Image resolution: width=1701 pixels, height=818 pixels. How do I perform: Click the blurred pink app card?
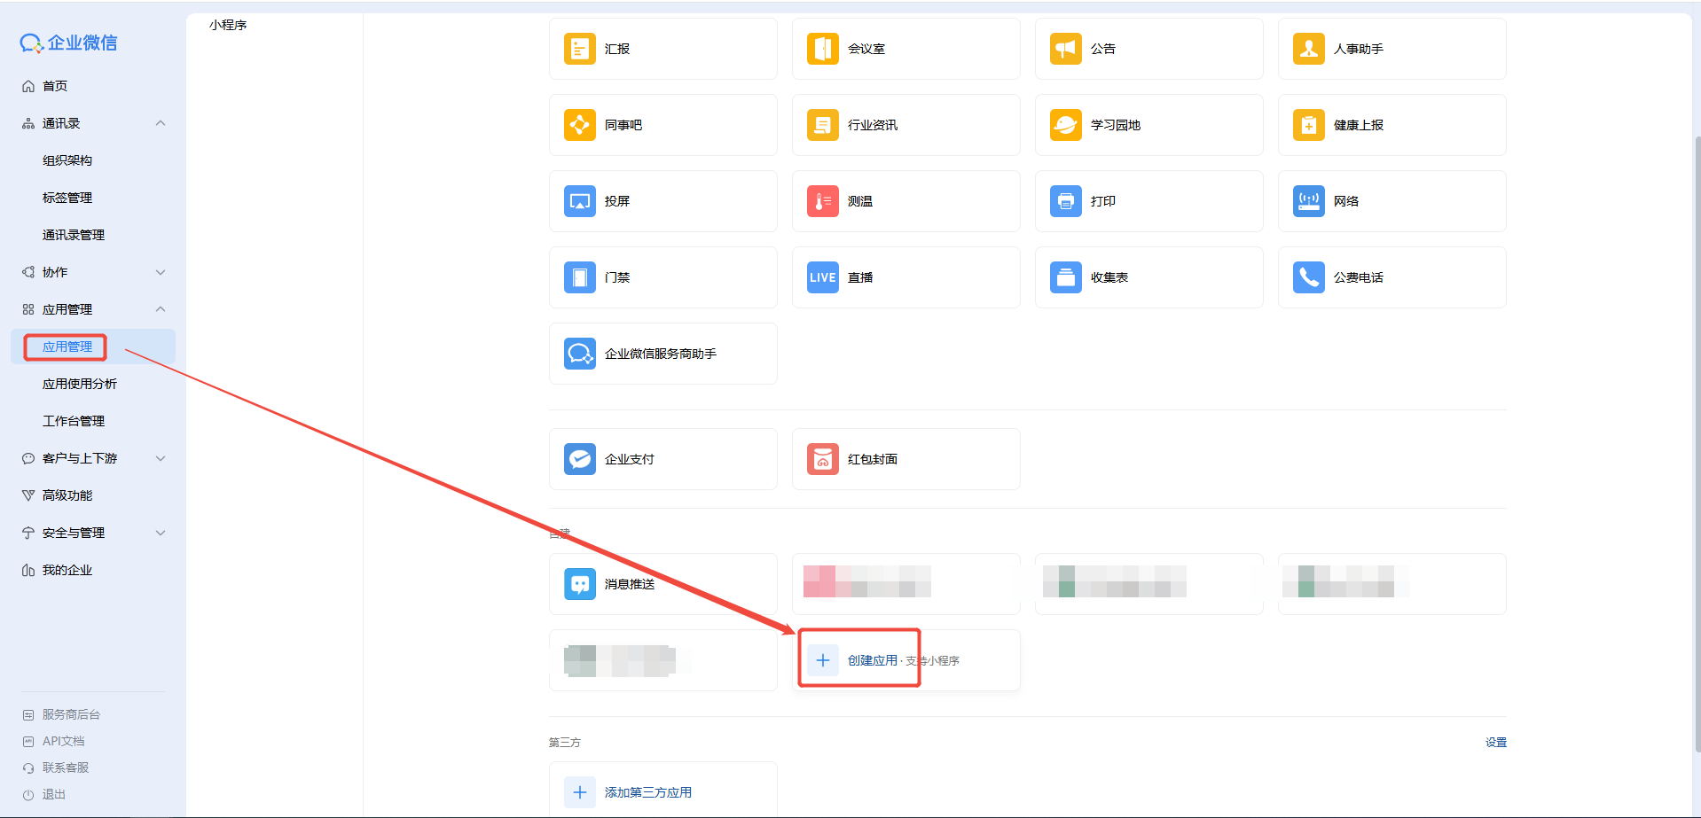[906, 584]
